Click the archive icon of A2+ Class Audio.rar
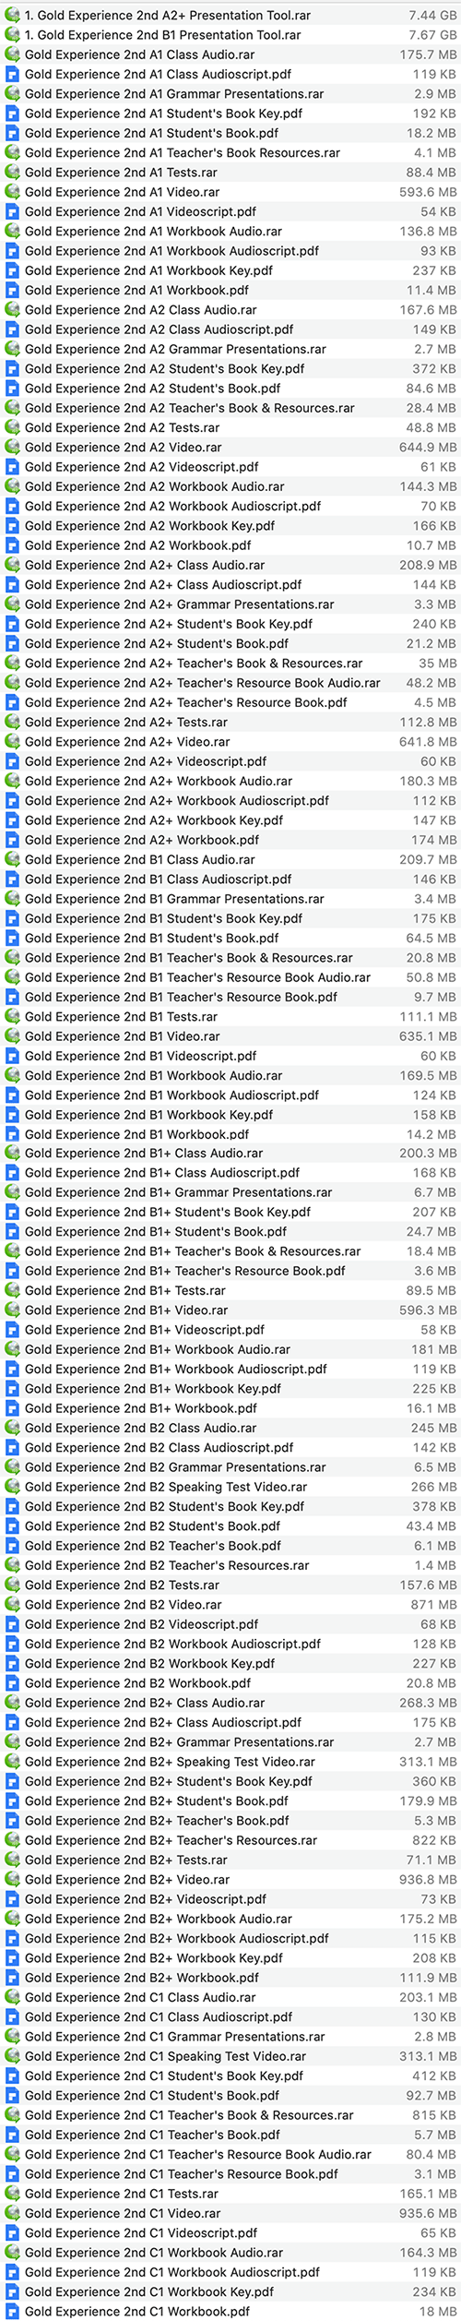This screenshot has height=2321, width=461. coord(12,565)
